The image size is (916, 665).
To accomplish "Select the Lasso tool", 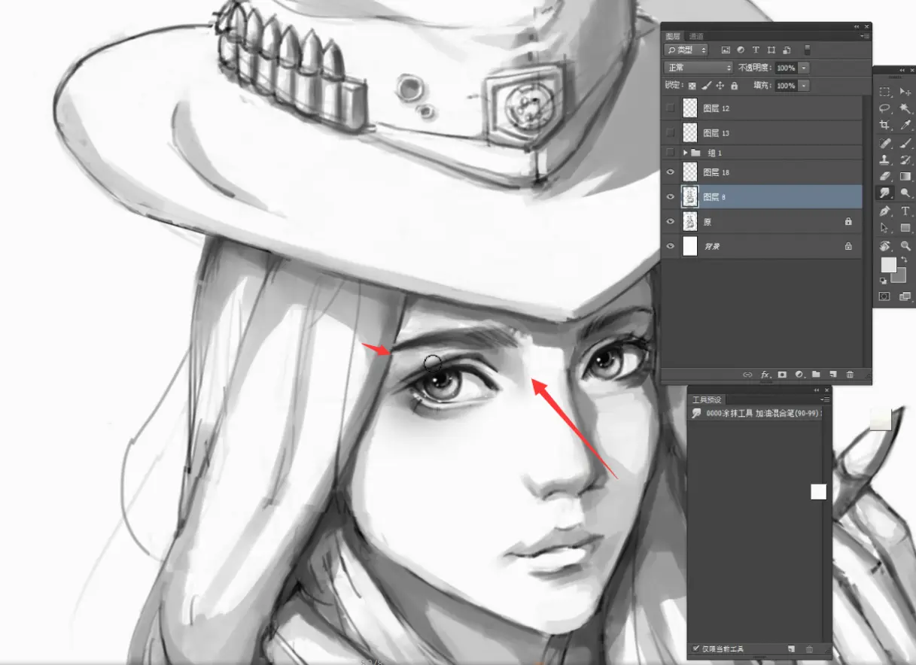I will [885, 108].
